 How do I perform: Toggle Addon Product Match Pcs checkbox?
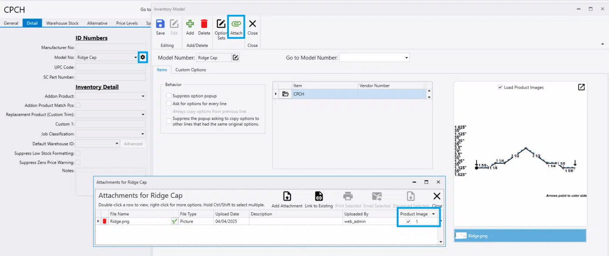pos(78,105)
